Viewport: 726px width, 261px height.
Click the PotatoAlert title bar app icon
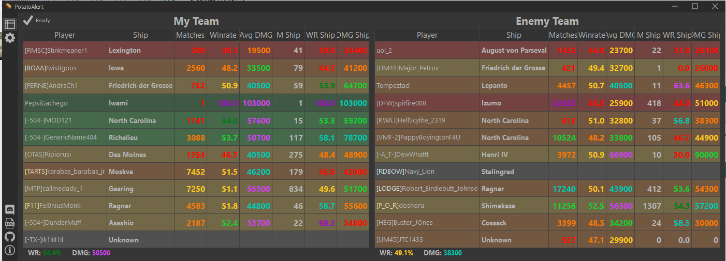(x=8, y=6)
